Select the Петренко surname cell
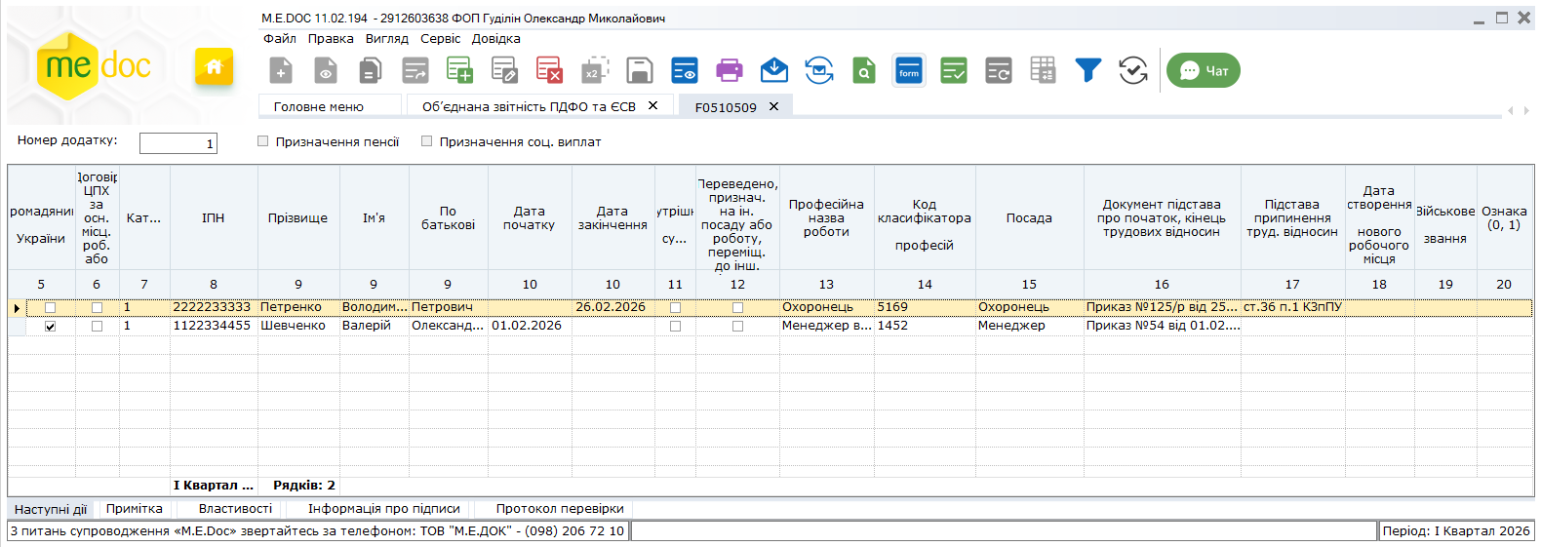The height and width of the screenshot is (547, 1541). coord(297,307)
